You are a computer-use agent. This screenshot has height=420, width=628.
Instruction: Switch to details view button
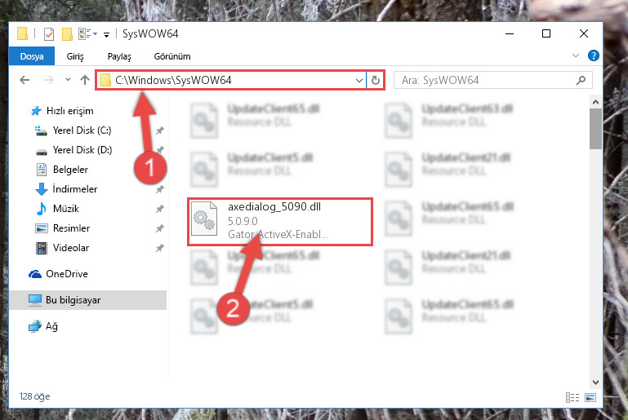[x=572, y=397]
